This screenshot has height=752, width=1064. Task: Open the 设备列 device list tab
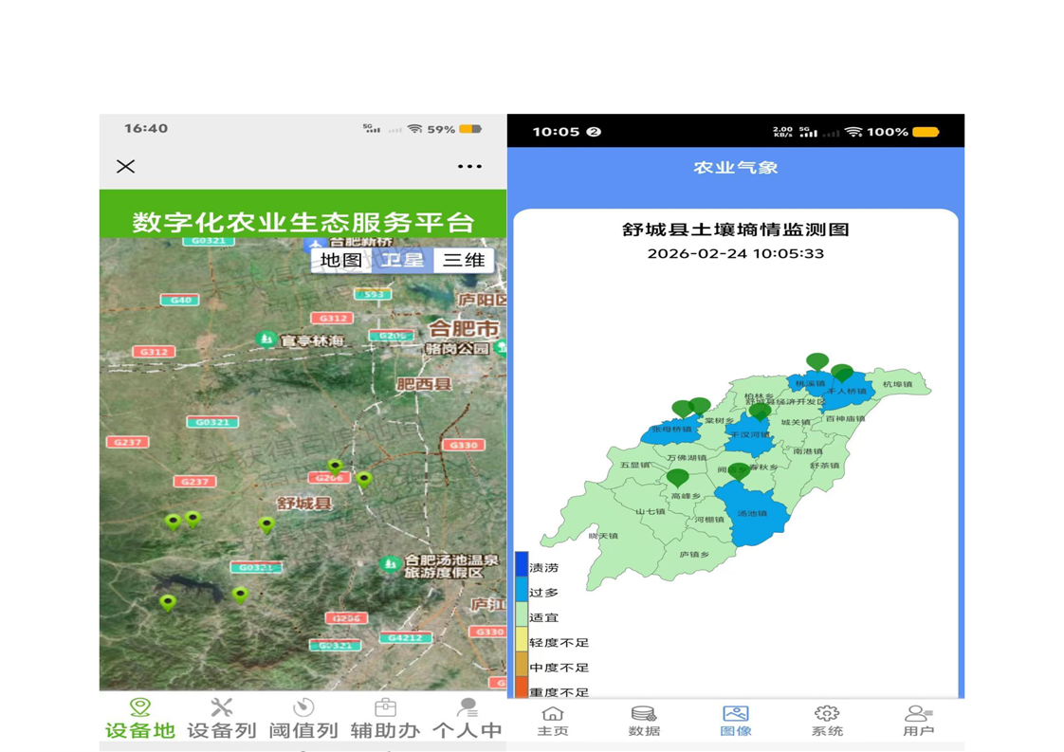pos(222,718)
